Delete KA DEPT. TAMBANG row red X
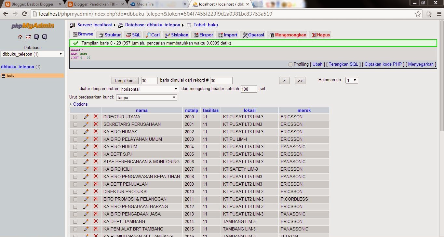This screenshot has width=444, height=237. 96,221
